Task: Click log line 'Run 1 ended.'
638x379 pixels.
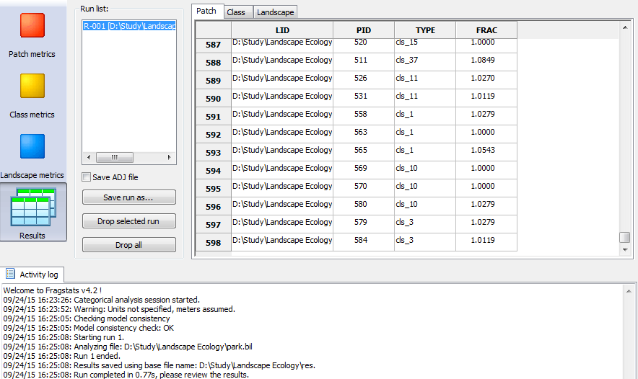Action: click(62, 356)
